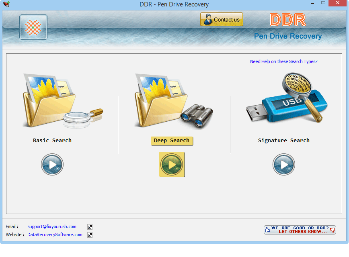
Task: Select the Basic Search label
Action: (x=52, y=141)
